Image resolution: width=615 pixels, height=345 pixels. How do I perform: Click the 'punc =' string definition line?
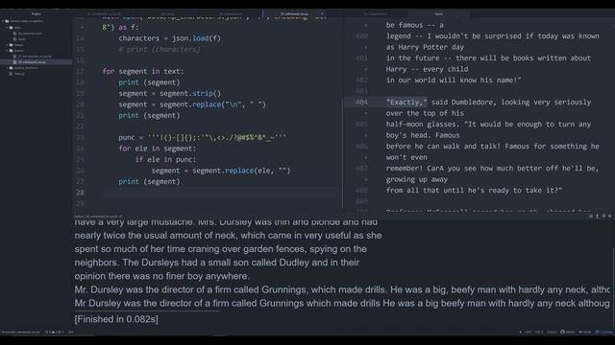tap(203, 137)
